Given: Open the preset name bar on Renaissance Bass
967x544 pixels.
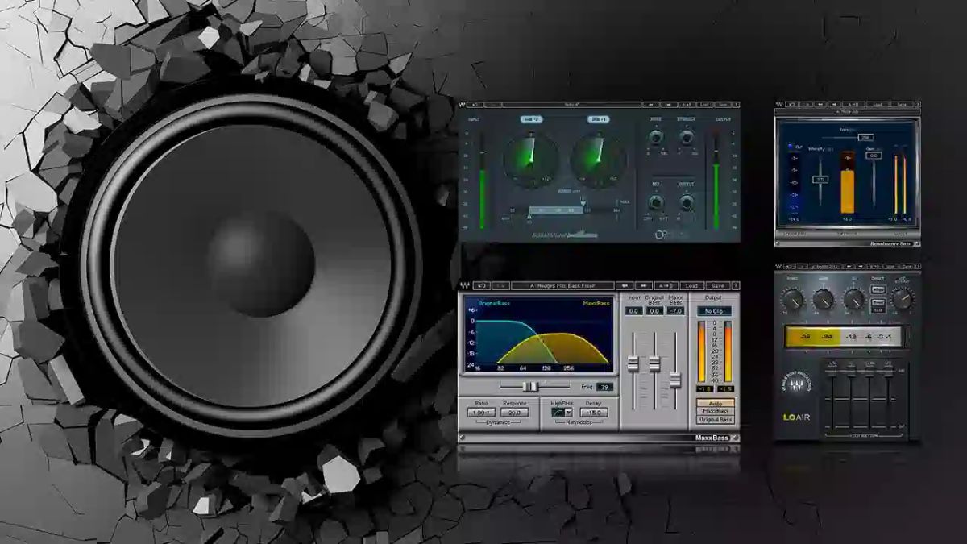Looking at the screenshot, I should (849, 112).
